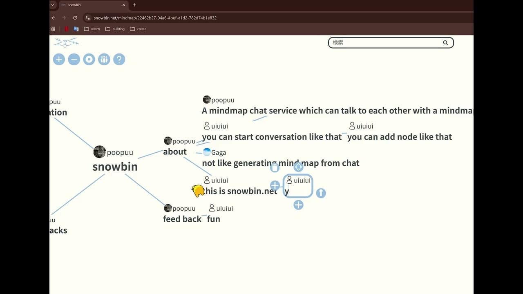
Task: Open the collaborators people icon
Action: click(104, 59)
